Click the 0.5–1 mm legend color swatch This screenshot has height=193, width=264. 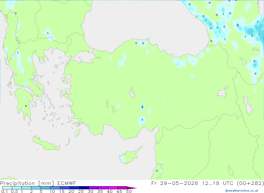tap(17, 188)
